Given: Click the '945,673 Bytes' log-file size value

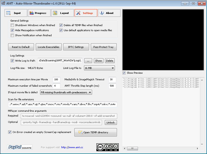Looking at the screenshot, I should (x=35, y=68).
